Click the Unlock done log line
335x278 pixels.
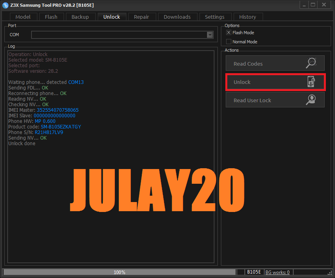click(22, 144)
